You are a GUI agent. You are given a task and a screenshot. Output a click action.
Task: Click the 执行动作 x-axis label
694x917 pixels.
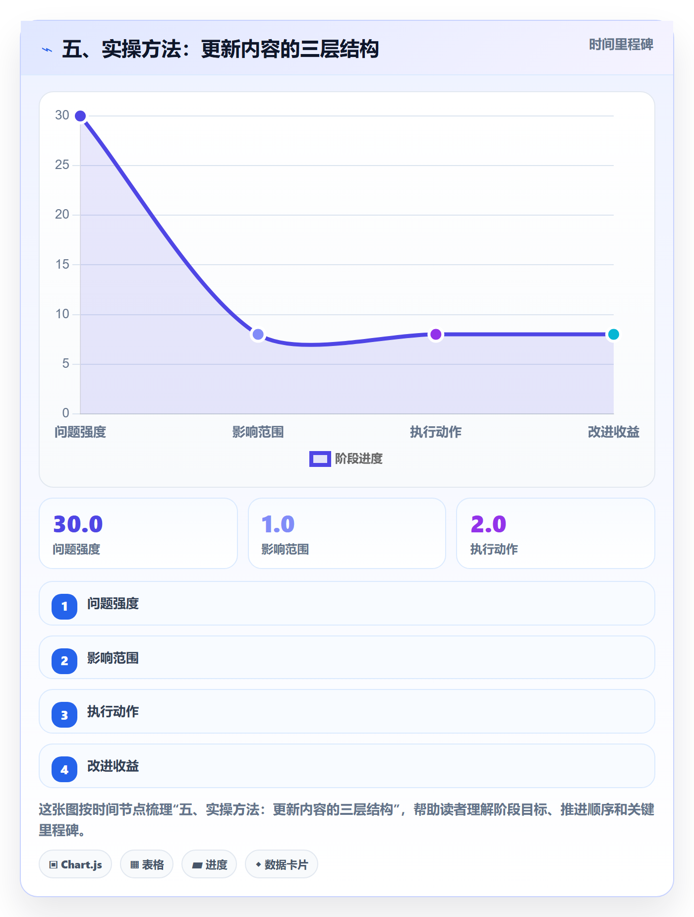(x=436, y=432)
